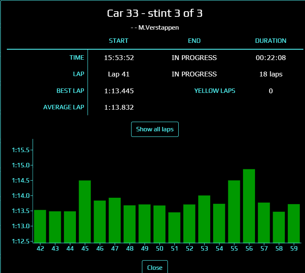Image resolution: width=305 pixels, height=273 pixels.
Task: Click the M.Verstappen driver name
Action: [x=159, y=28]
